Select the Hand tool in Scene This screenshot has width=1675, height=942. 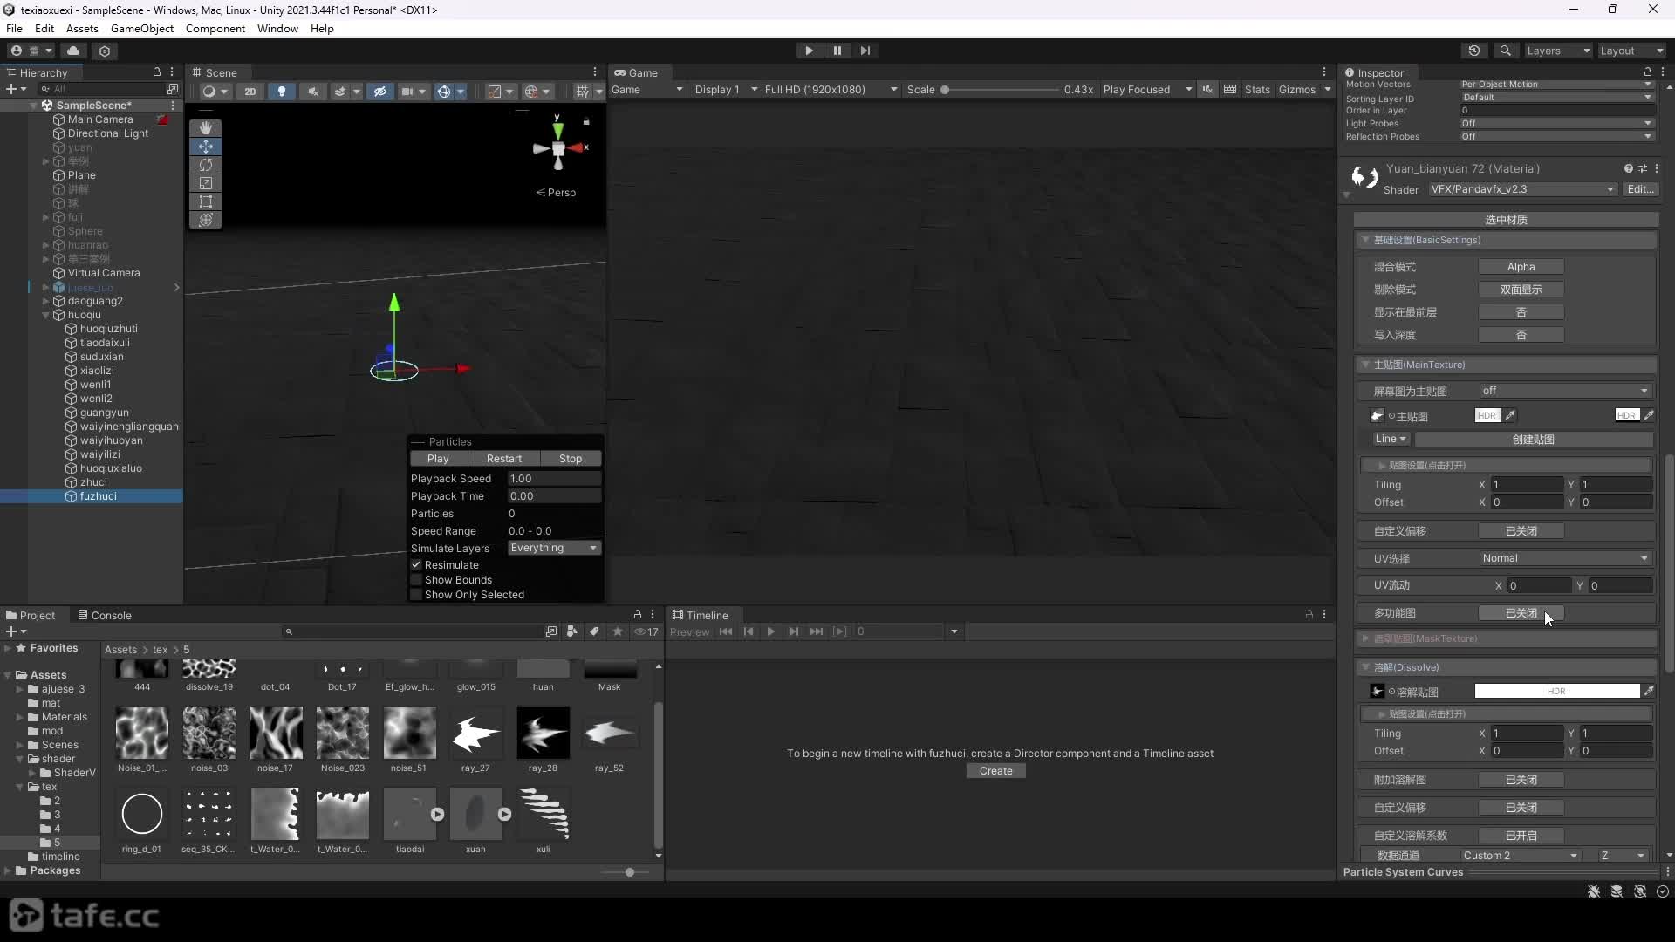206,127
